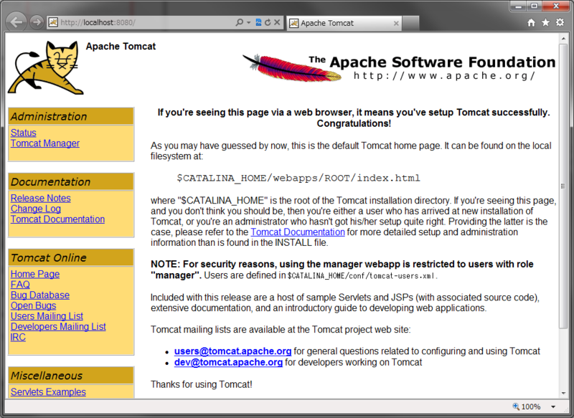Open the browser Home icon
The height and width of the screenshot is (418, 574).
click(x=531, y=23)
